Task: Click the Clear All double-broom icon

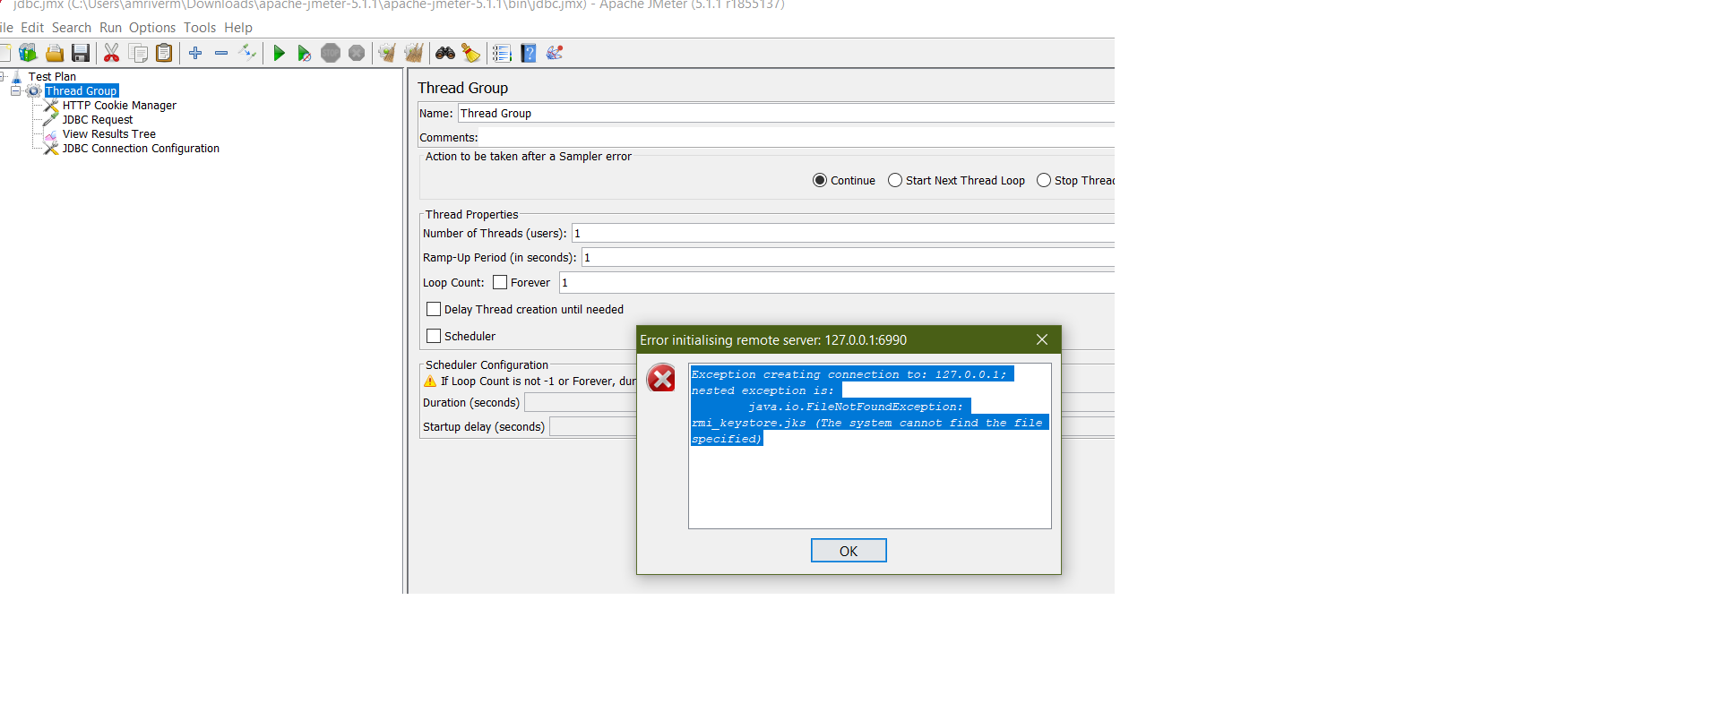Action: click(413, 54)
